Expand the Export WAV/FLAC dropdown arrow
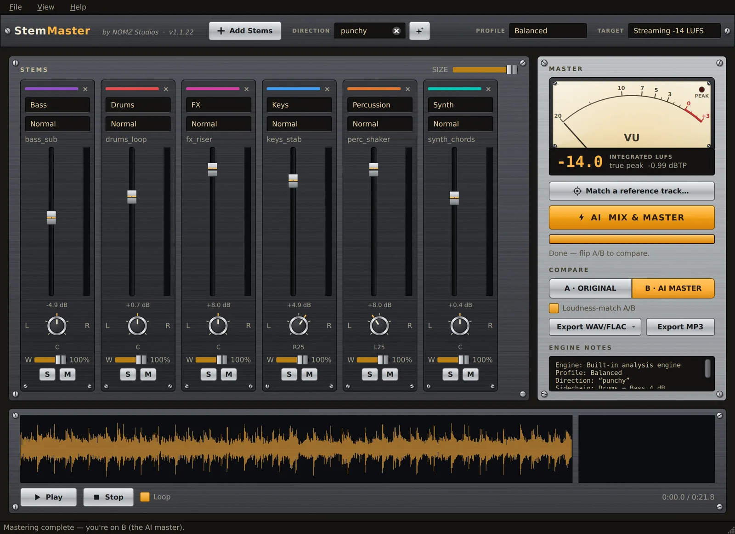Viewport: 735px width, 534px height. tap(634, 327)
